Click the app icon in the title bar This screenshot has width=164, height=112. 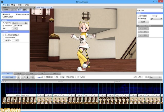[2, 2]
